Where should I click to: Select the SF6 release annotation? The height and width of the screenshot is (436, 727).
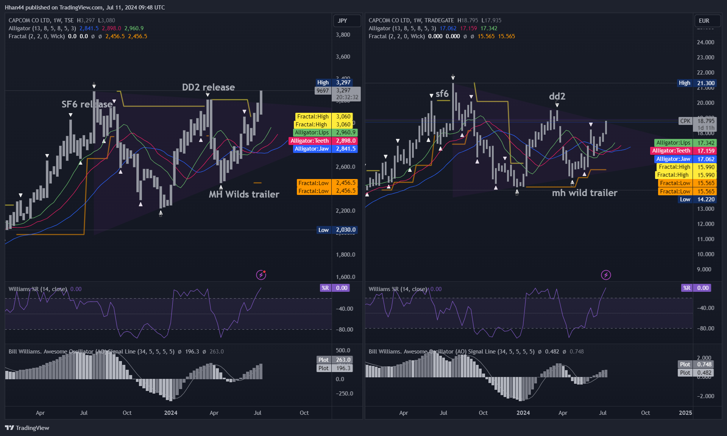(87, 104)
